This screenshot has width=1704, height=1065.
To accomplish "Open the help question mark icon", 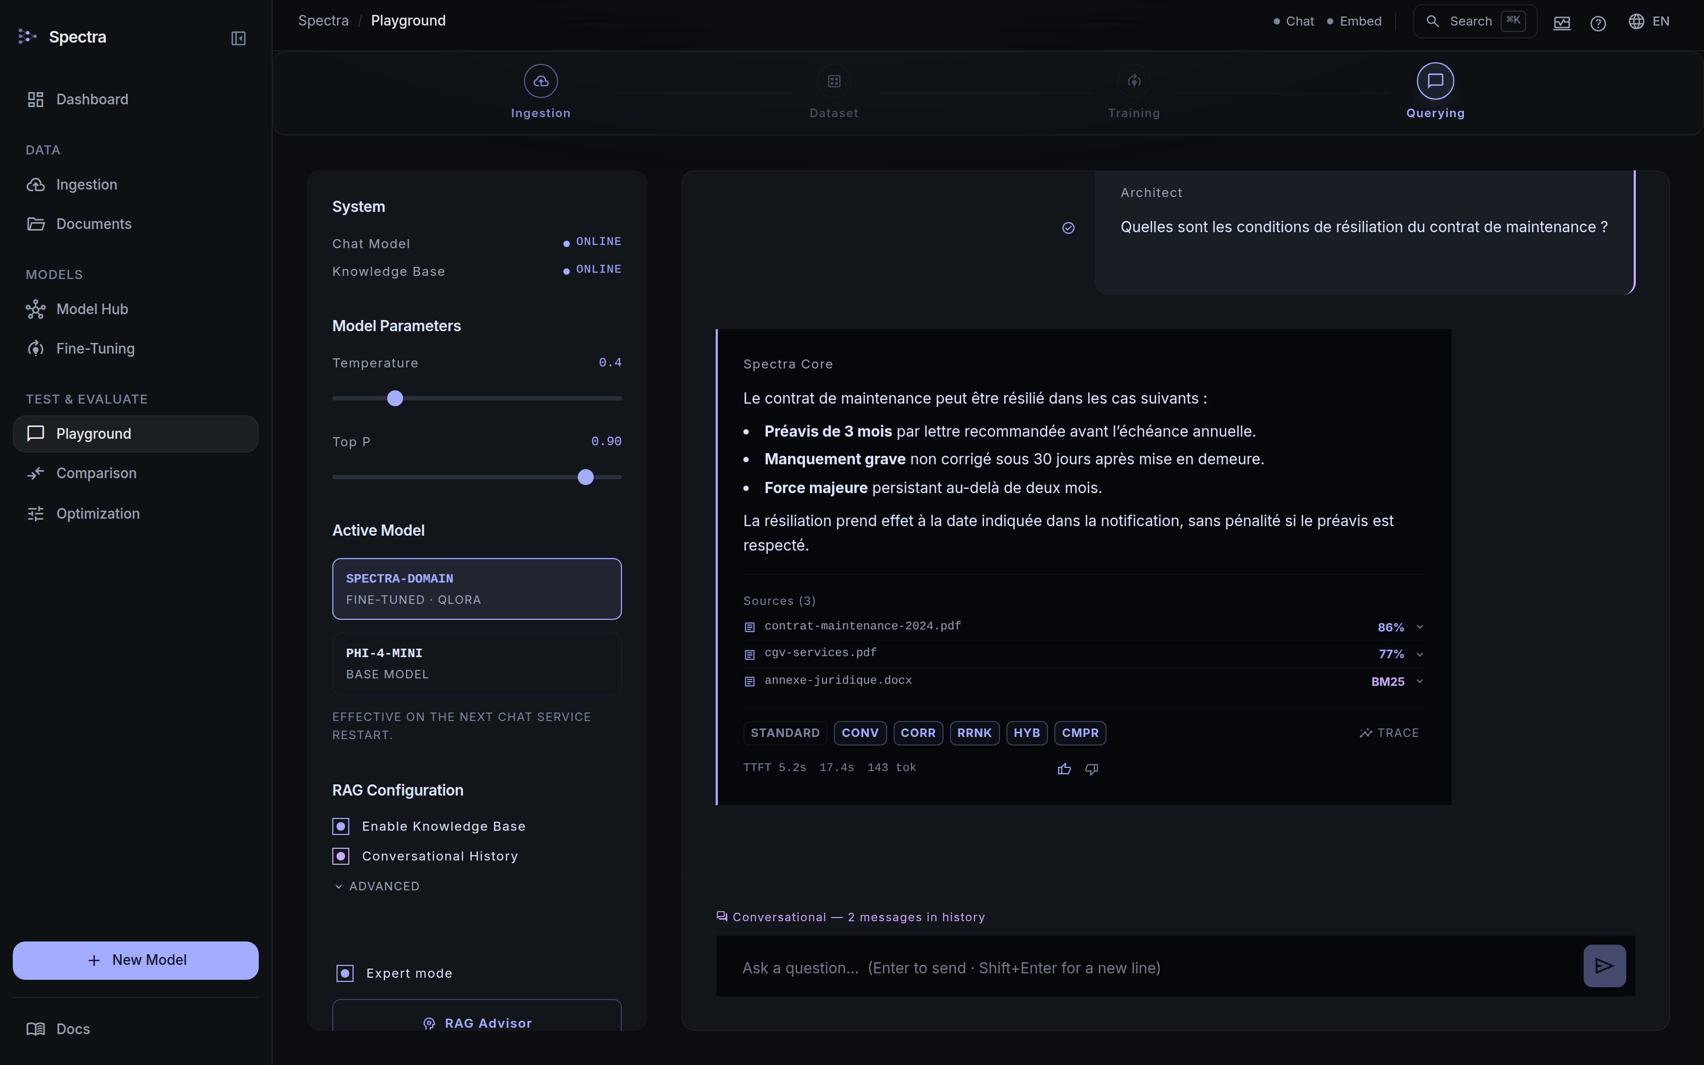I will (1599, 23).
